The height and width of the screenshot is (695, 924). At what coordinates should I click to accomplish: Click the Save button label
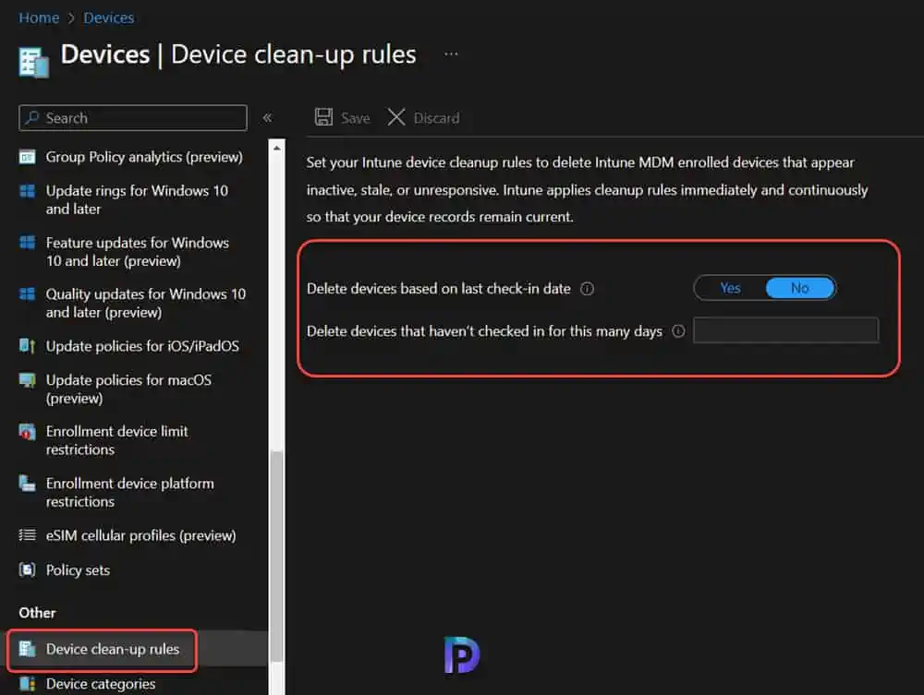[x=356, y=118]
